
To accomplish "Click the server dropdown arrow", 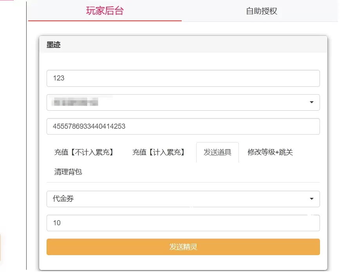I will click(x=311, y=102).
